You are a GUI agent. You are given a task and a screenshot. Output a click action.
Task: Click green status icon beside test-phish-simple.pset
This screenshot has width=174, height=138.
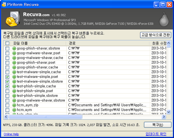[x=14, y=91]
